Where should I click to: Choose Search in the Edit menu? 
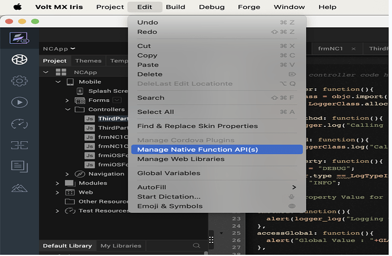(x=217, y=98)
